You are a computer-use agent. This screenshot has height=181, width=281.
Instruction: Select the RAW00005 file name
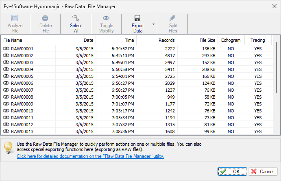[22, 76]
